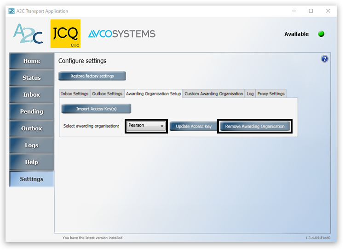This screenshot has height=250, width=345.
Task: Open the Proxy Settings tab
Action: click(x=270, y=94)
